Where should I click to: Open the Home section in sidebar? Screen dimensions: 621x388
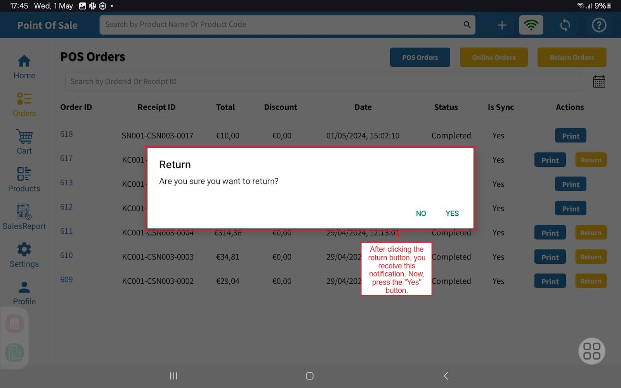24,67
